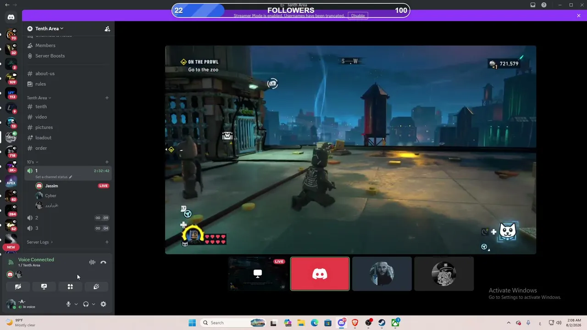Open Steam from the taskbar
The height and width of the screenshot is (330, 587).
[x=382, y=323]
